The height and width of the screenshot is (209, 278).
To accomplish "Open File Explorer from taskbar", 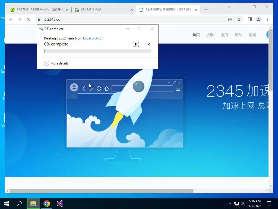I will (33, 204).
